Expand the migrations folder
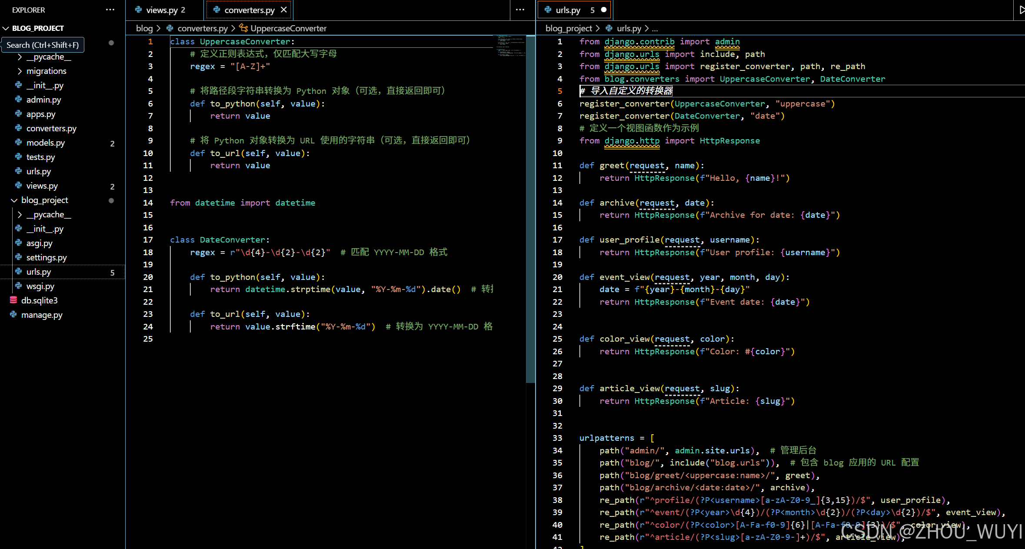Viewport: 1025px width, 549px height. coord(20,71)
